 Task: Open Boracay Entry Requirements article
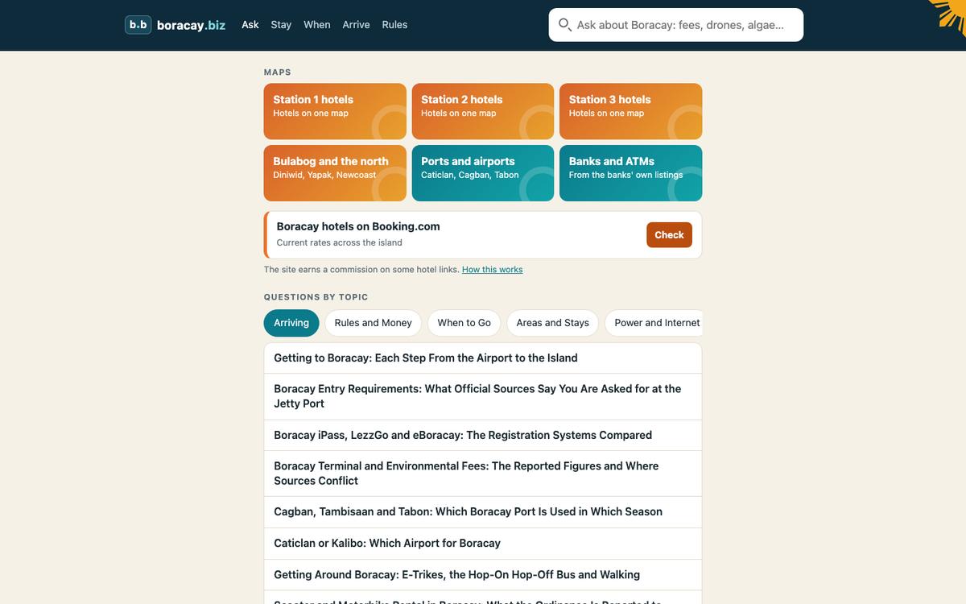(483, 396)
